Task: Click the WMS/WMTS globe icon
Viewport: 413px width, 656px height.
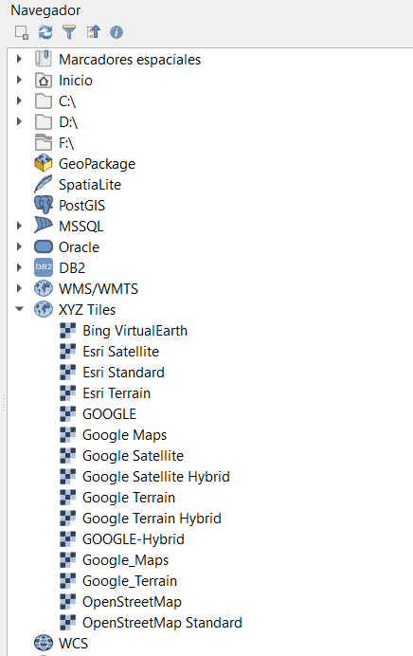Action: tap(44, 288)
